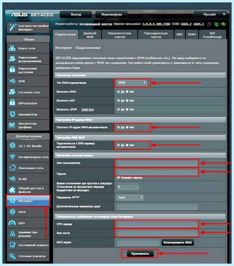Click the 3G / 4G dongle globe icon

[12, 145]
